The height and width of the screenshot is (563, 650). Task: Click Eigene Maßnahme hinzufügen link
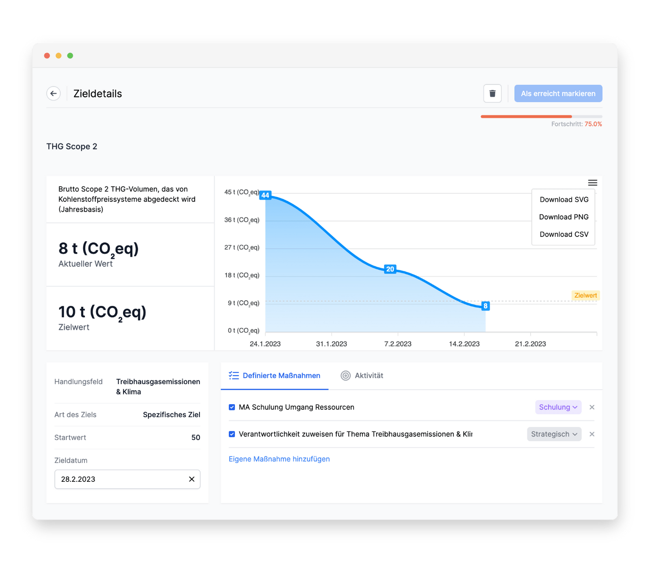pyautogui.click(x=279, y=459)
